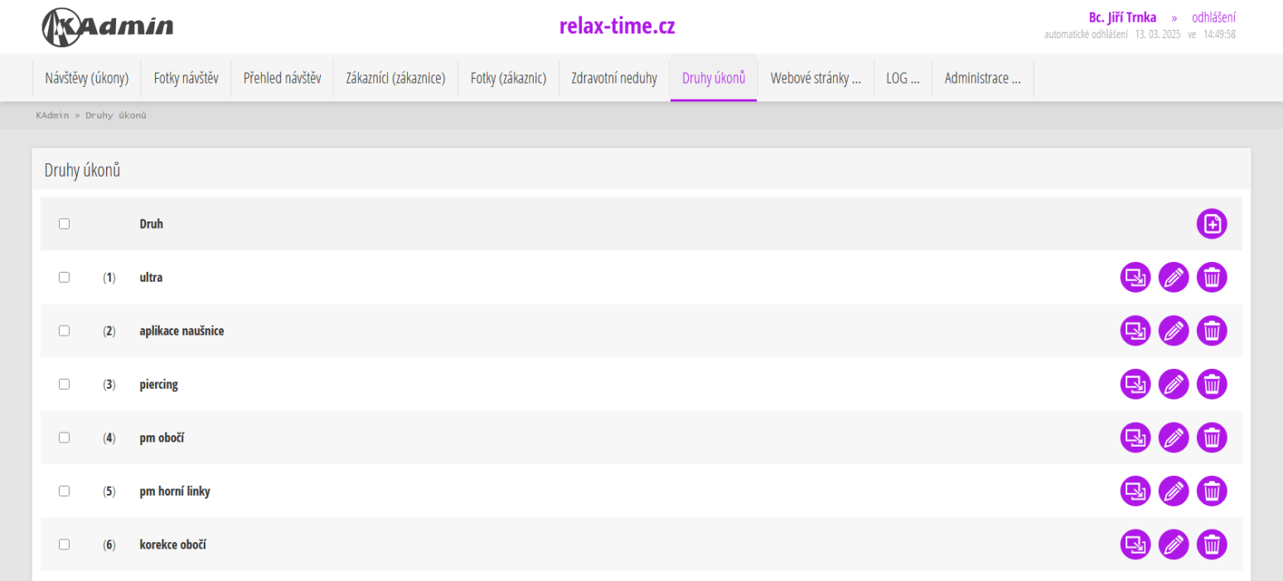Open the move icon for piercing row

click(x=1135, y=385)
